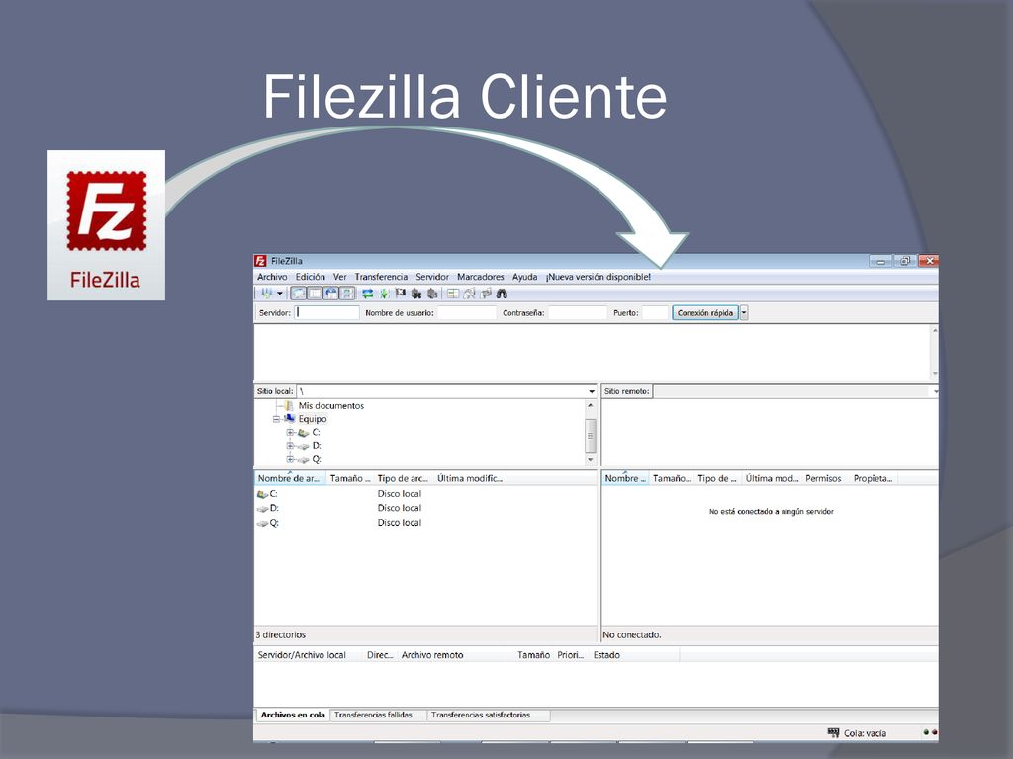This screenshot has height=759, width=1013.
Task: Click the reconnect to last server icon
Action: tap(432, 294)
